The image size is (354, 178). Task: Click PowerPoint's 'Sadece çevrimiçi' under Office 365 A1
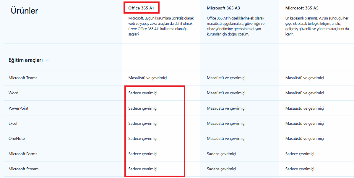(143, 109)
